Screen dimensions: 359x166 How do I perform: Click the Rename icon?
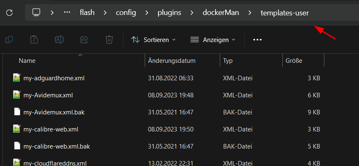click(59, 40)
